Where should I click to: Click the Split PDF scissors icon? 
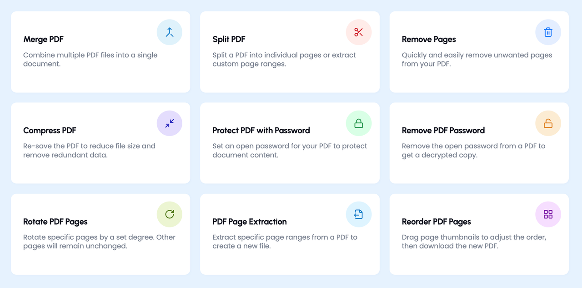coord(359,32)
